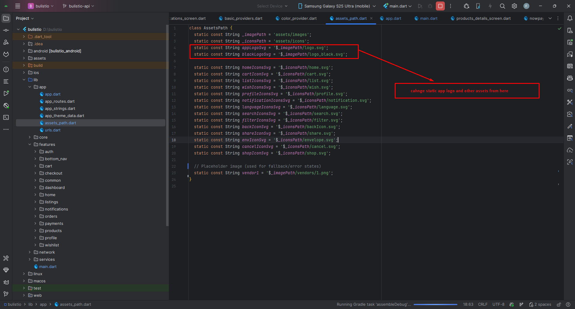Open more run actions menu
575x309 pixels.
coord(451,6)
